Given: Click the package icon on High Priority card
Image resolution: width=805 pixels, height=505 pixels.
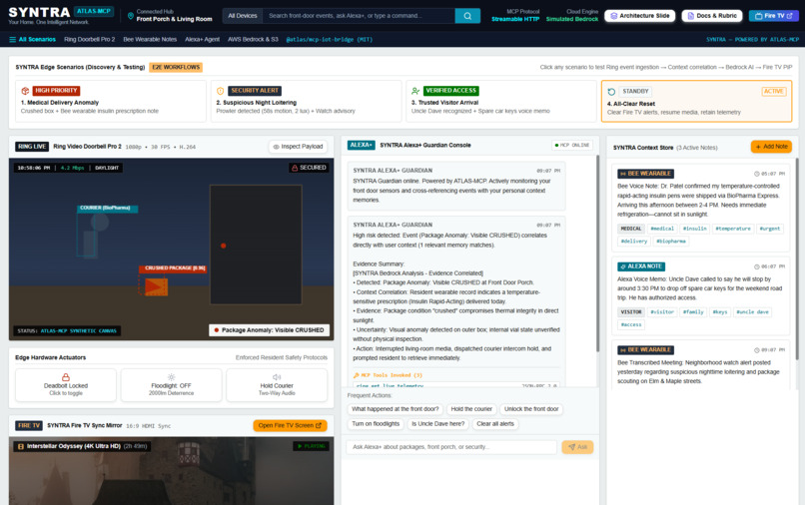Looking at the screenshot, I should [25, 91].
